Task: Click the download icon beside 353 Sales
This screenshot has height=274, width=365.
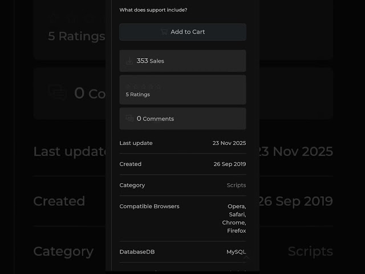Action: click(129, 61)
